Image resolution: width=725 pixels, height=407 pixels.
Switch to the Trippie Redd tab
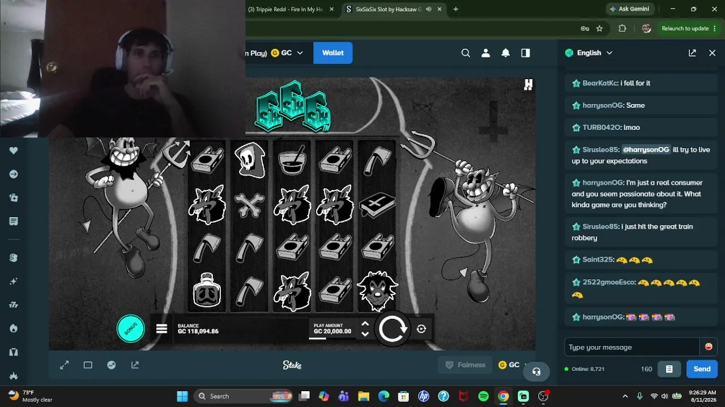click(x=285, y=9)
